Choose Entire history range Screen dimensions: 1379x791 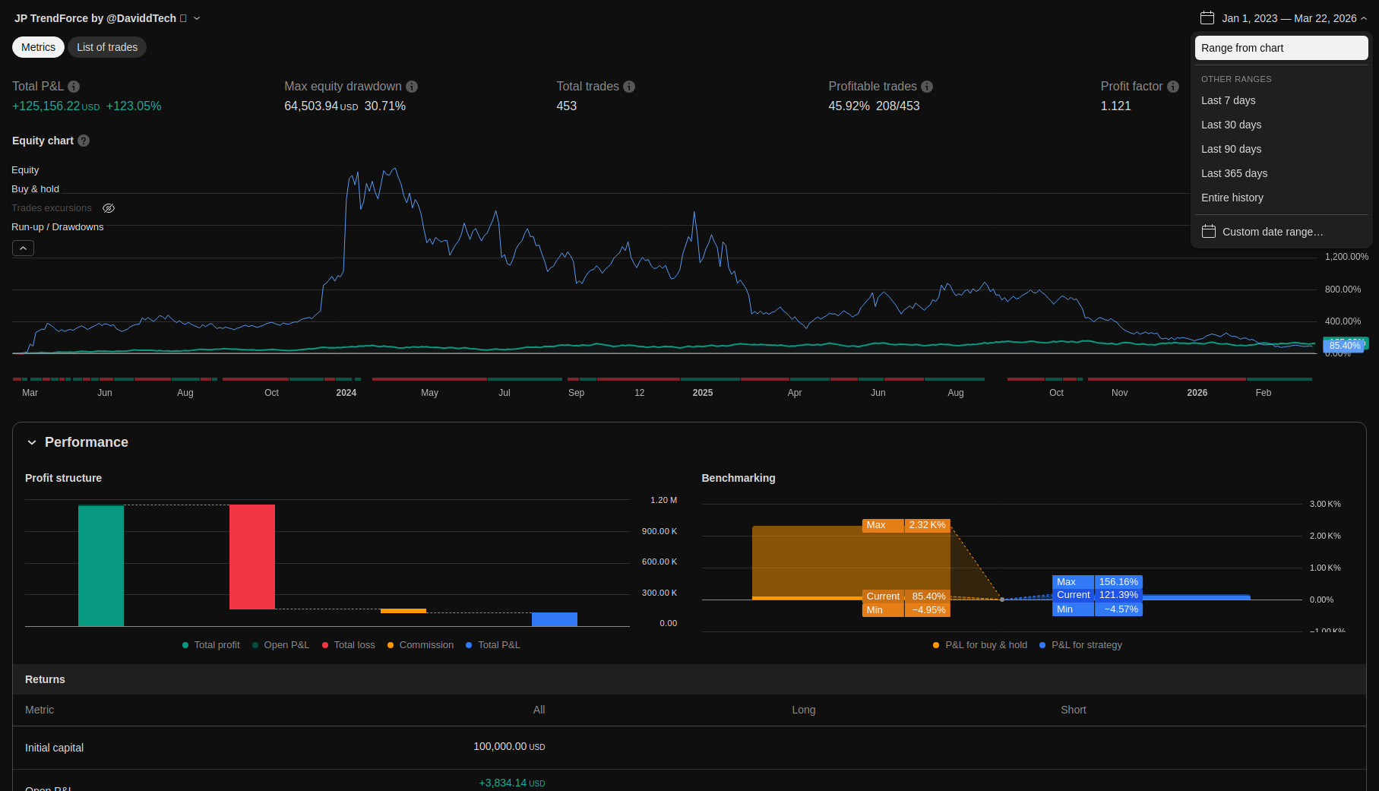click(x=1232, y=198)
